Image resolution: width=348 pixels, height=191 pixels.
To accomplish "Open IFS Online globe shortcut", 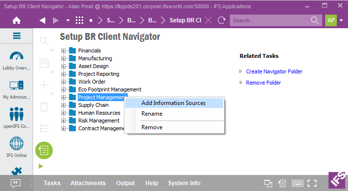I will coord(17,147).
